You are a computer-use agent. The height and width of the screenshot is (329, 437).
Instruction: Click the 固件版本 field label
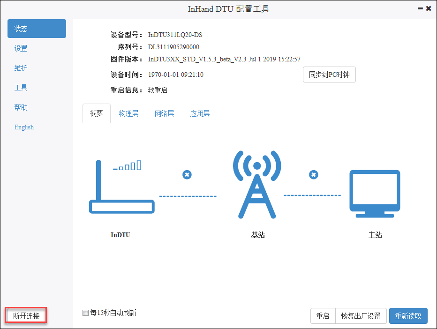[x=126, y=59]
